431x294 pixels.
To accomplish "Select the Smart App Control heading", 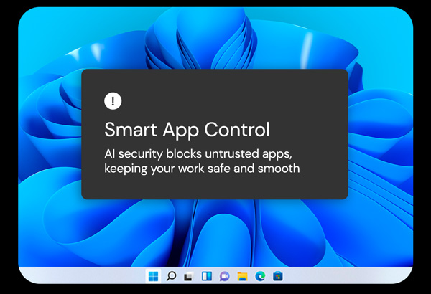I will 187,130.
